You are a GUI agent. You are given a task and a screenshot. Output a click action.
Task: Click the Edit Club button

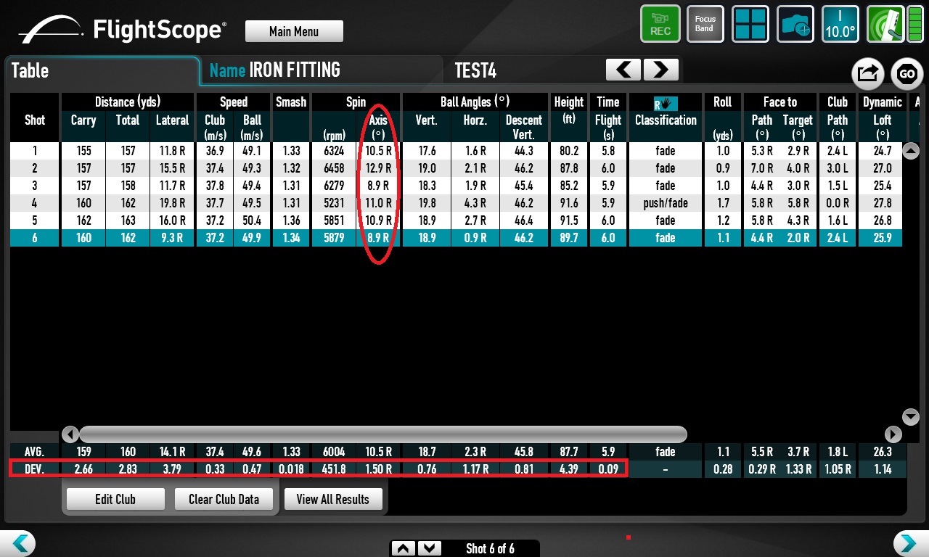pos(115,499)
